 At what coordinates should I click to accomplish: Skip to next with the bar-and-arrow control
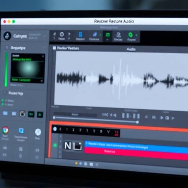pyautogui.click(x=154, y=117)
